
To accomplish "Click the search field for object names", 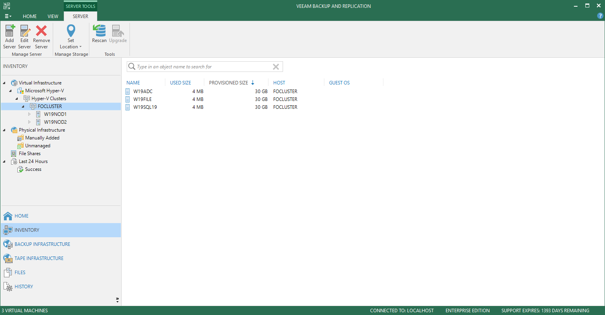I will click(205, 67).
